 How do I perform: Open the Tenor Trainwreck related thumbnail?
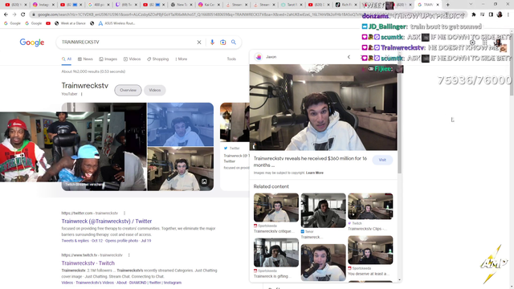tap(323, 210)
